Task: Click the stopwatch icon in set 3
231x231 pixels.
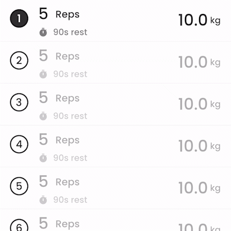Action: [x=43, y=116]
